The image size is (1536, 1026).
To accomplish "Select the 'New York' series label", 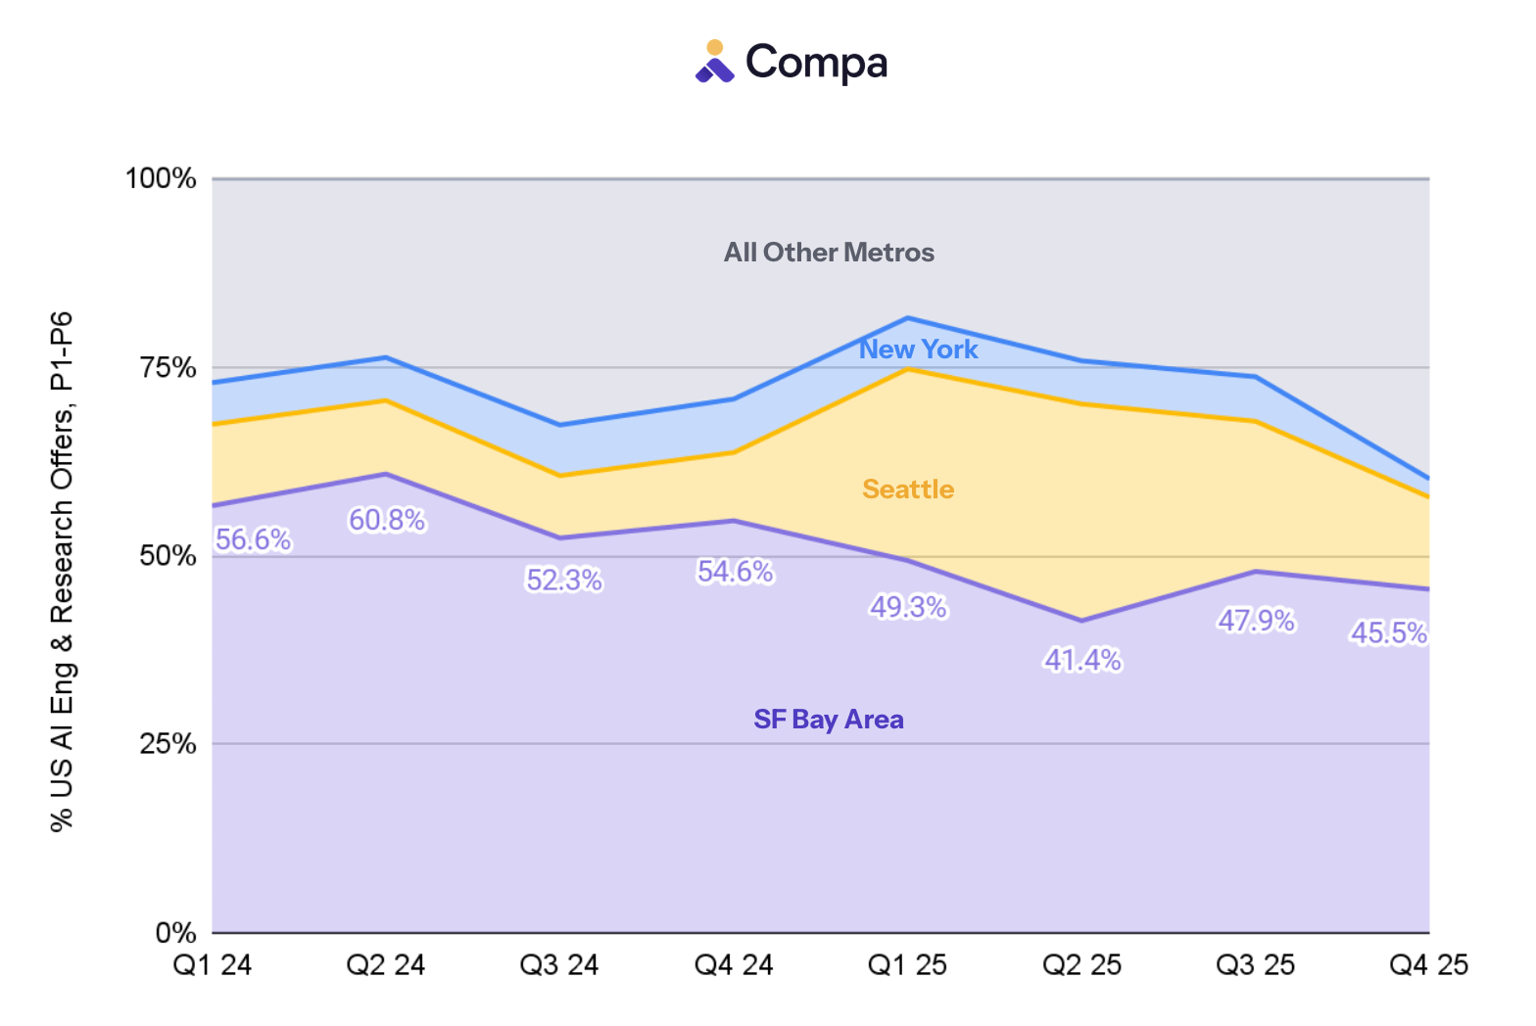I will [x=919, y=350].
